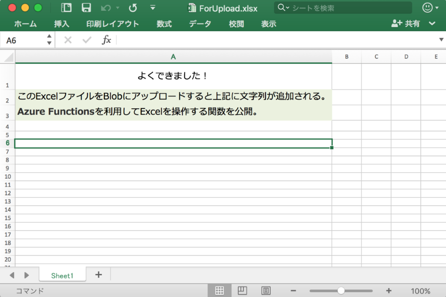This screenshot has height=297, width=446.
Task: Open the 数式 ribbon tab
Action: coord(164,23)
